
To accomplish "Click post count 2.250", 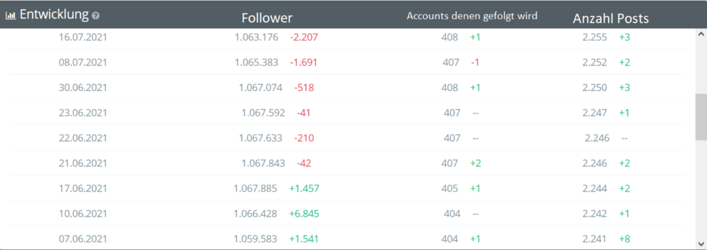I will point(594,87).
